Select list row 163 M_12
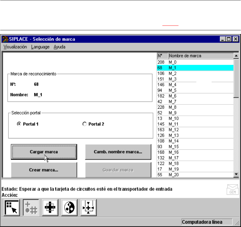Image resolution: width=241 pixels, height=227 pixels. 195,130
